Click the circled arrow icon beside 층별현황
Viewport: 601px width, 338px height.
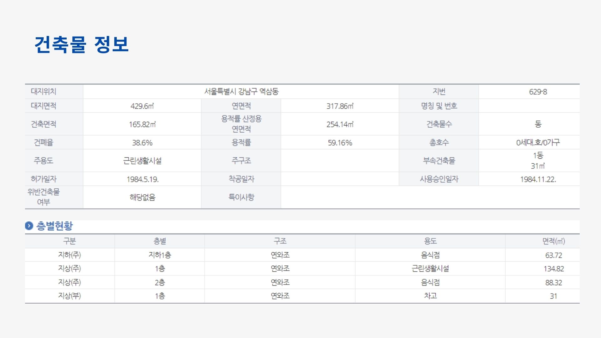29,226
